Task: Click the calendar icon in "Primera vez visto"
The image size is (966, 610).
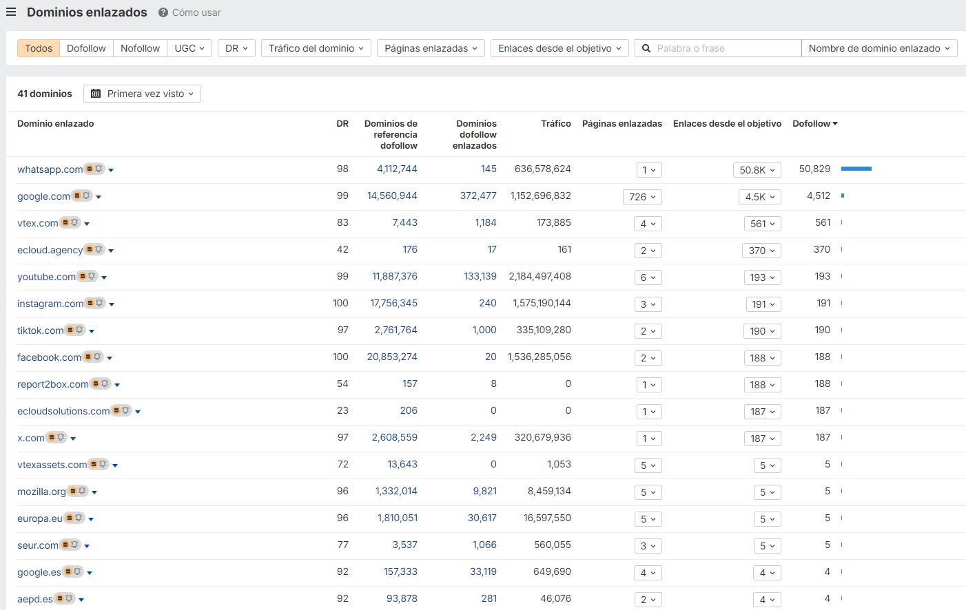Action: point(96,93)
